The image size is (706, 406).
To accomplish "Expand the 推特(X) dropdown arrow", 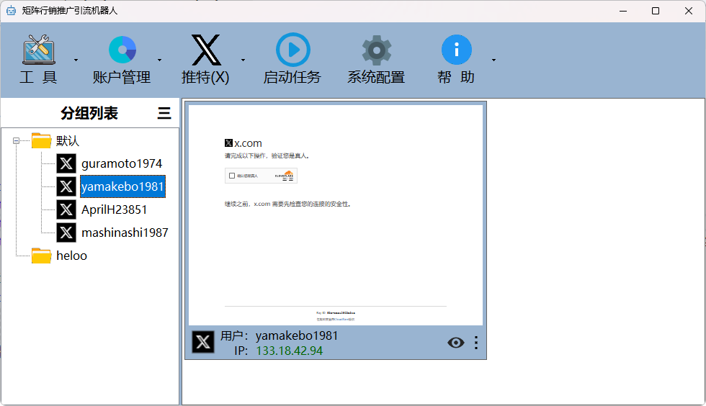I will (243, 60).
